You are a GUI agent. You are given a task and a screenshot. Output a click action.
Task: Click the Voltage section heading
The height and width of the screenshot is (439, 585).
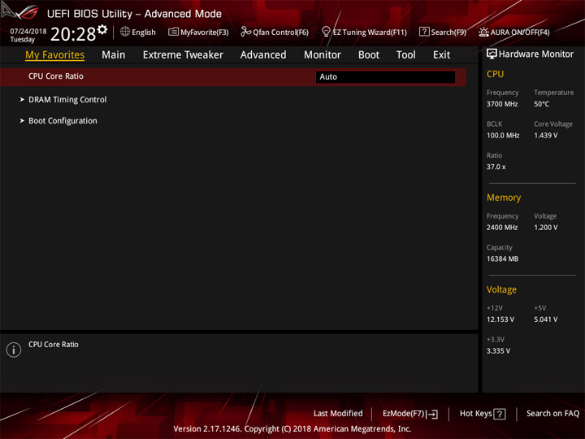point(501,289)
